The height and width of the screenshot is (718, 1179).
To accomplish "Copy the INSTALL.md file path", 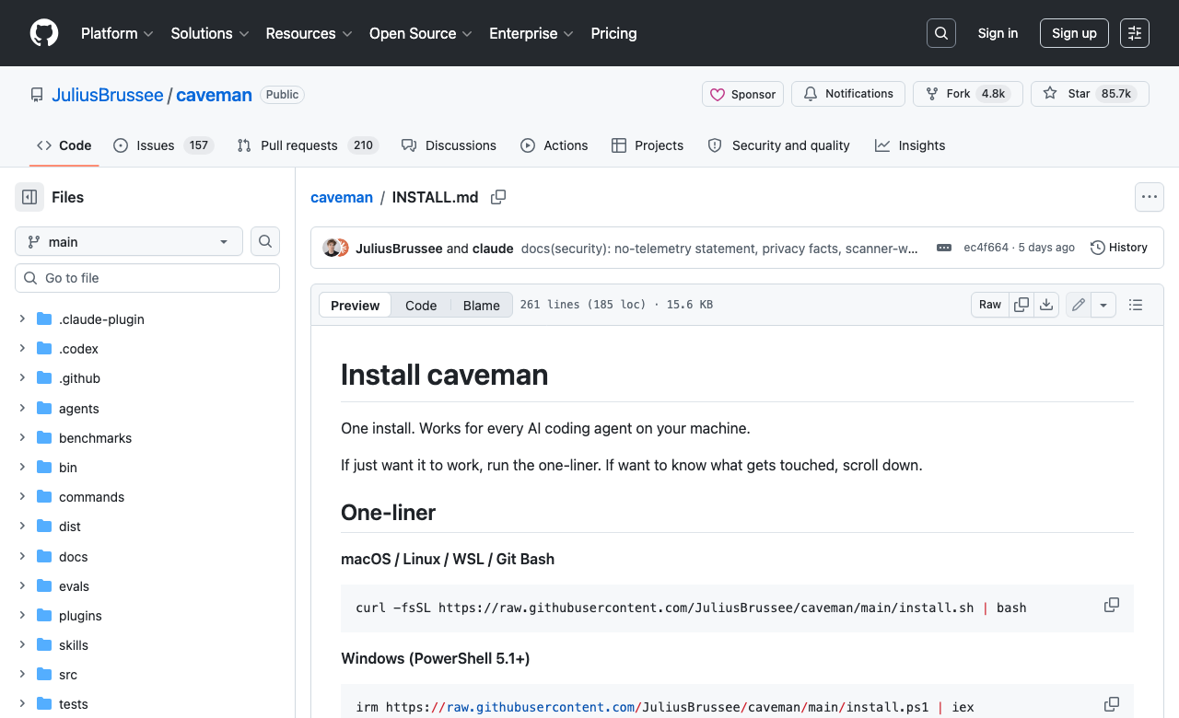I will point(498,197).
